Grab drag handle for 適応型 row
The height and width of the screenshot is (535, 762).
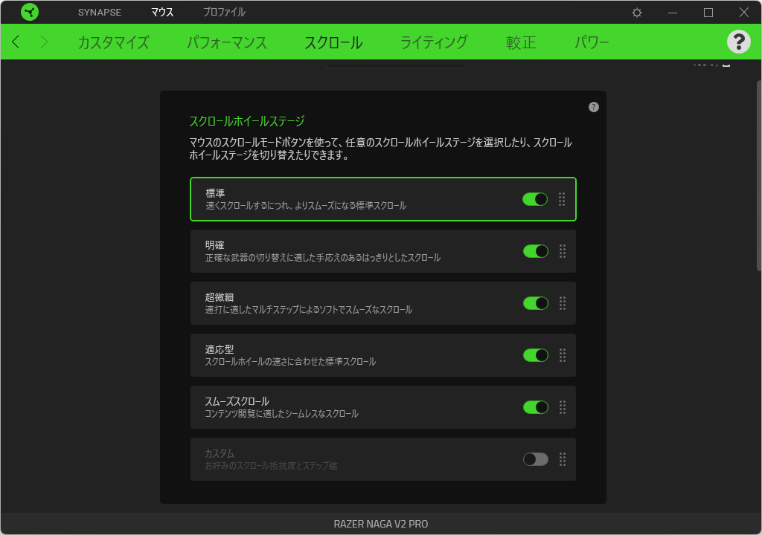[x=563, y=355]
